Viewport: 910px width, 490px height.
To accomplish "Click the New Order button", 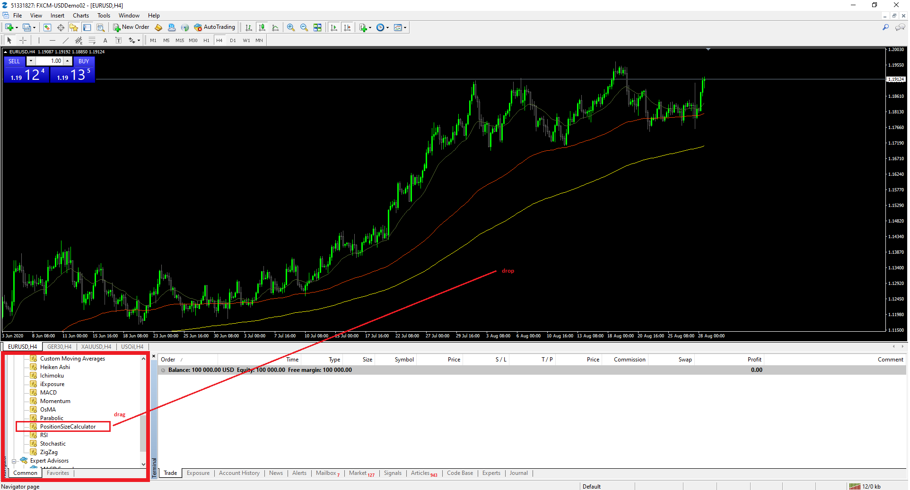I will coord(131,27).
